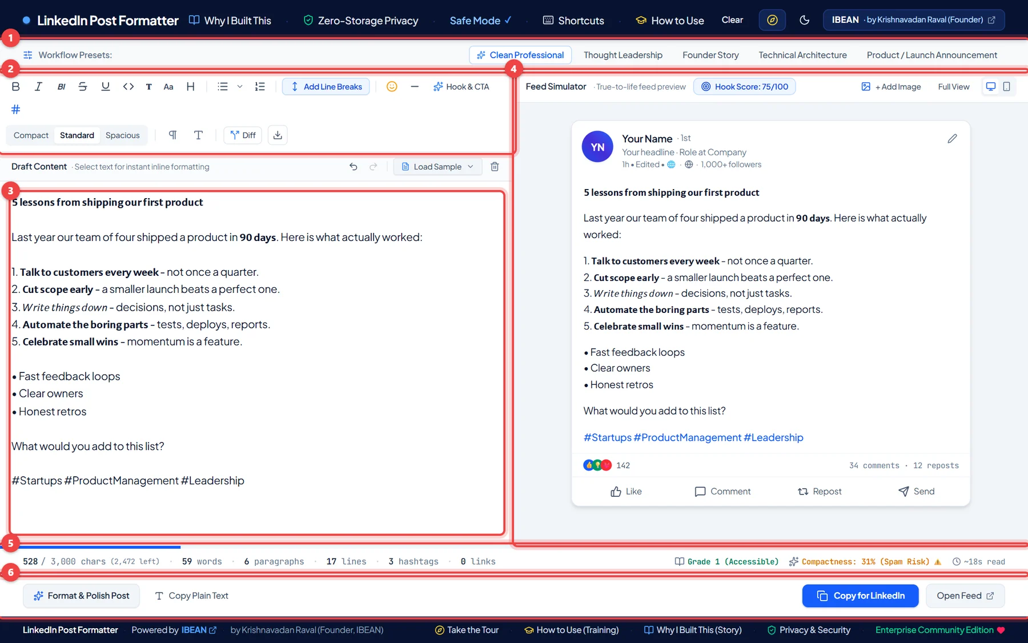Switch preview to mobile view
Image resolution: width=1028 pixels, height=643 pixels.
tap(1006, 87)
